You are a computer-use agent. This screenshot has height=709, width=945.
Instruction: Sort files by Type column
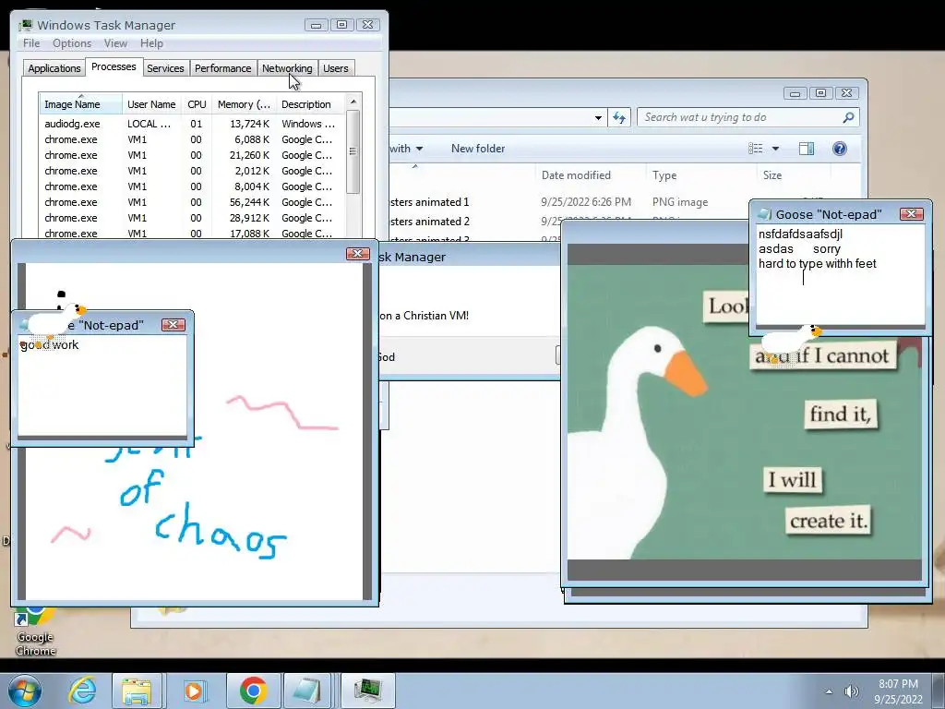click(700, 175)
